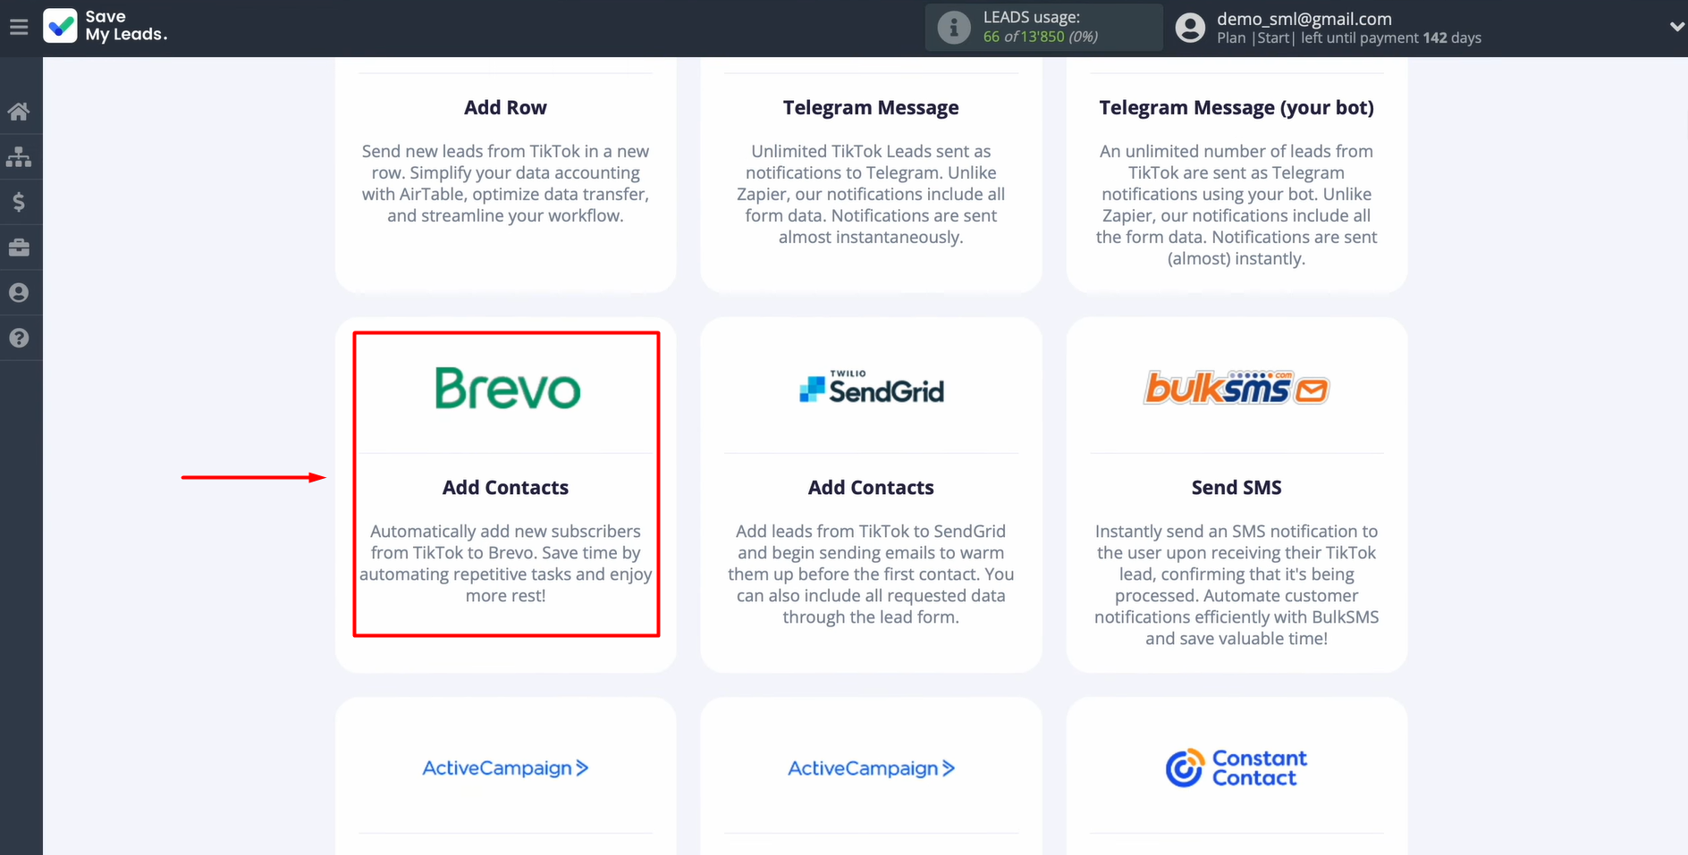Click the Save My Leads logo
1688x855 pixels.
click(x=105, y=26)
